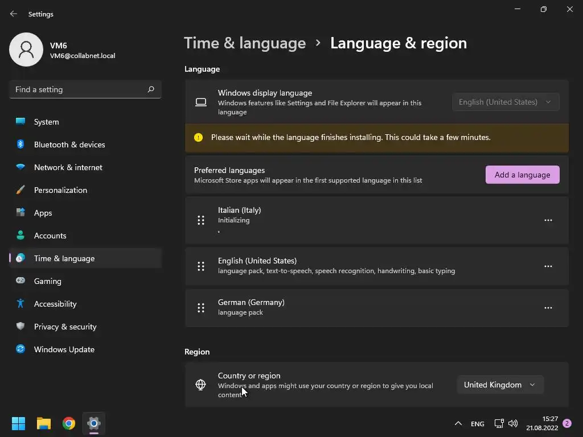Click the Add a language button
This screenshot has height=437, width=583.
[523, 175]
